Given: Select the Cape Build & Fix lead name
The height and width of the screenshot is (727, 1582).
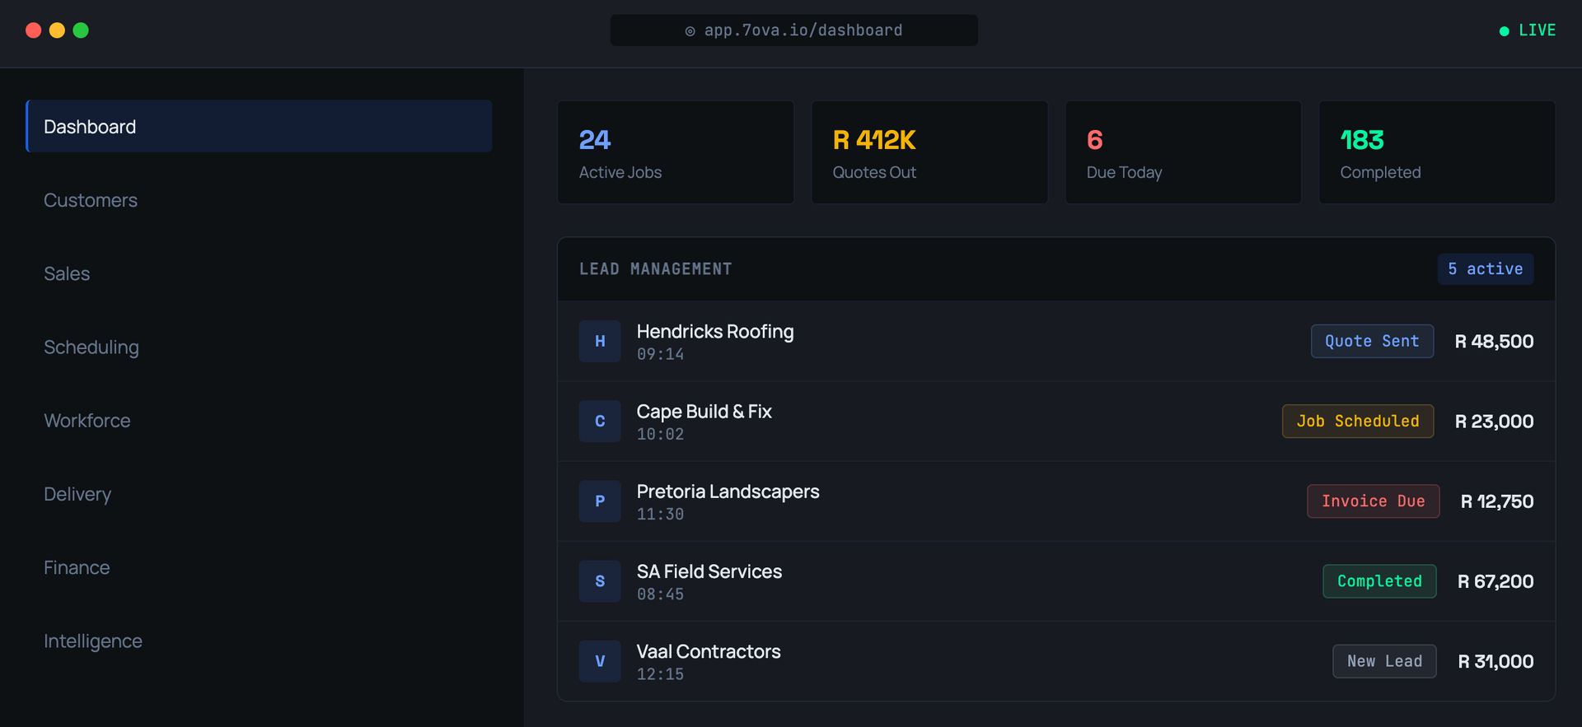Looking at the screenshot, I should (x=704, y=411).
